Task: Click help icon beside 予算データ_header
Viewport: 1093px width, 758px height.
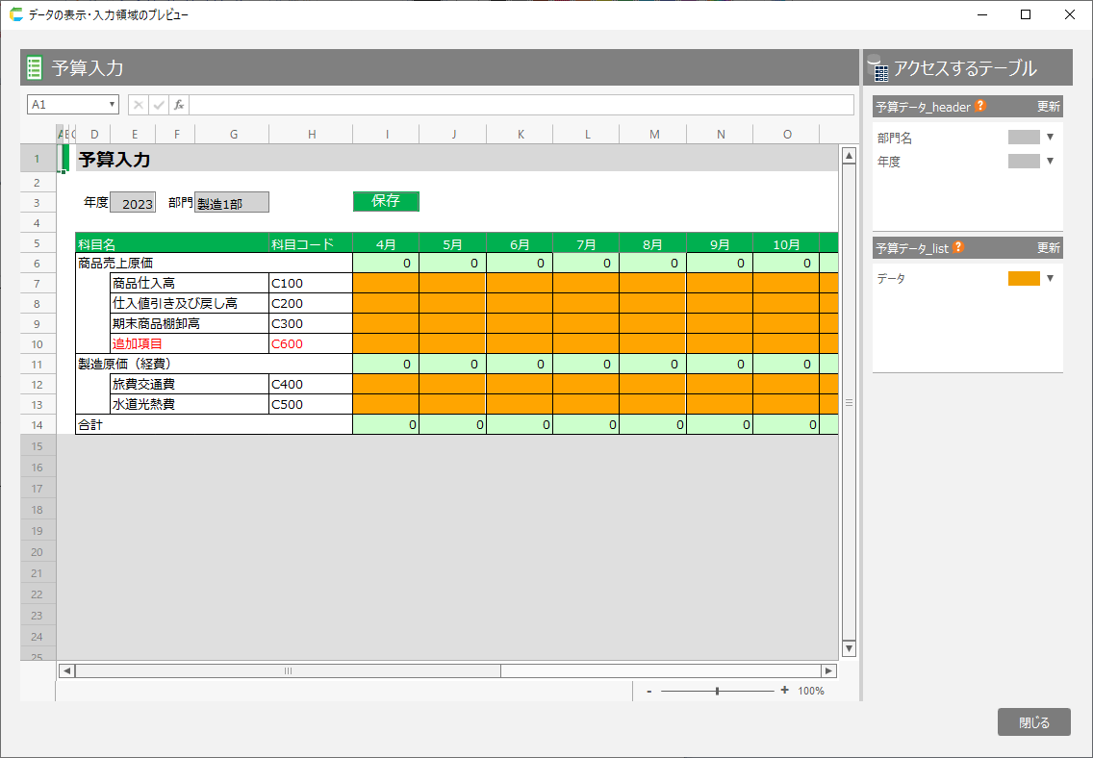Action: [x=980, y=107]
